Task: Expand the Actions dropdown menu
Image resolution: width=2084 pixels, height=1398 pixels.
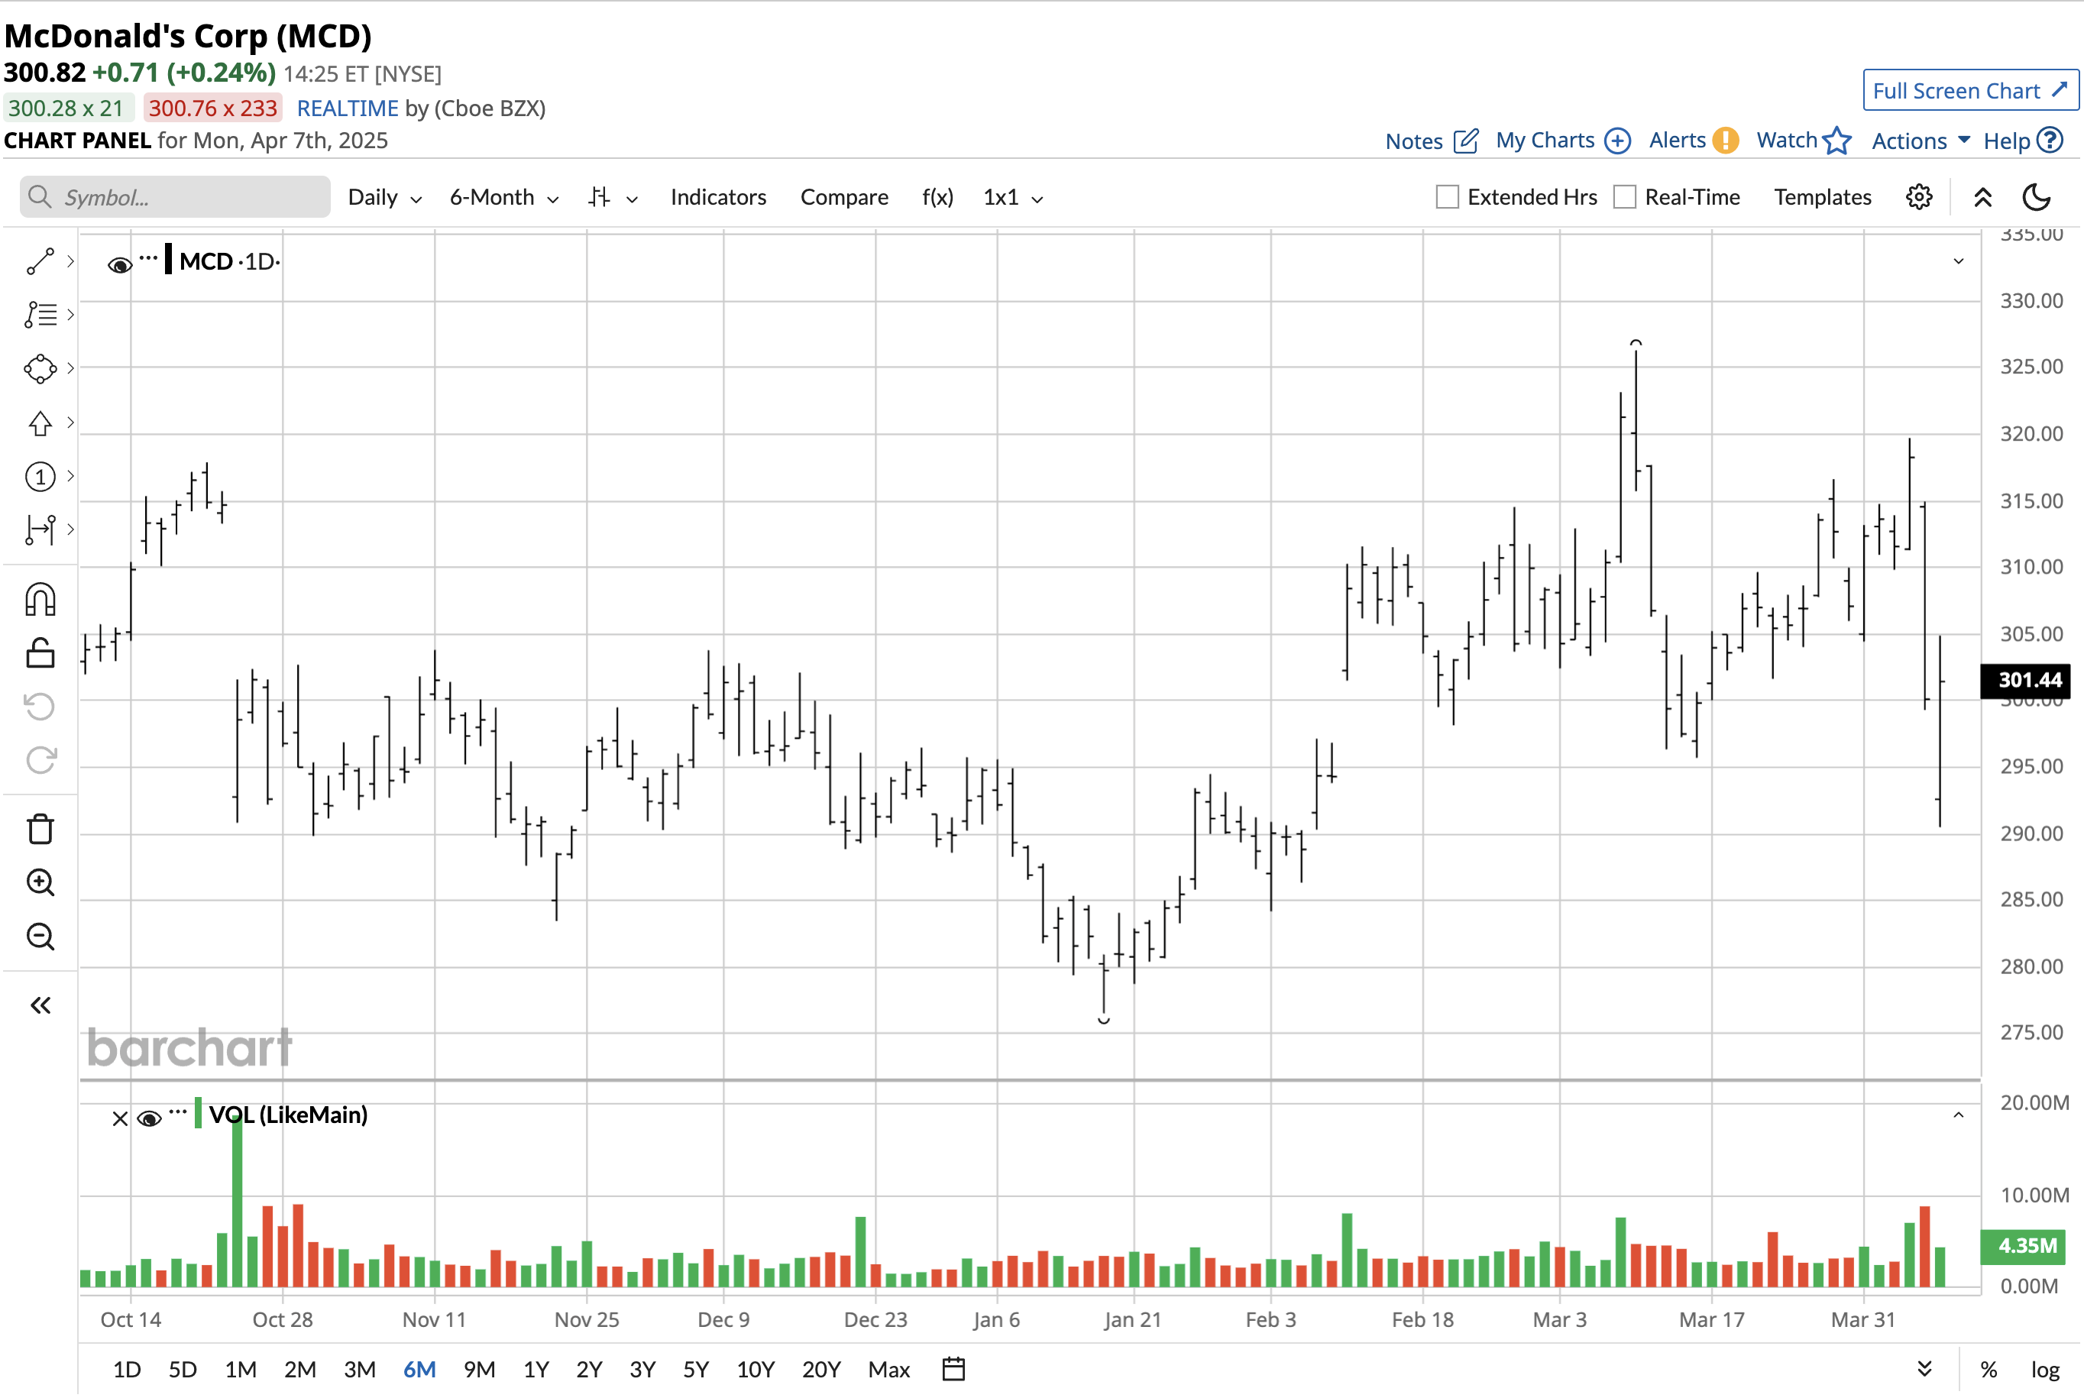Action: pyautogui.click(x=1920, y=141)
